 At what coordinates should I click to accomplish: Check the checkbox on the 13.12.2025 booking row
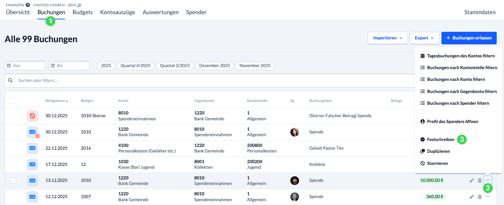13,180
